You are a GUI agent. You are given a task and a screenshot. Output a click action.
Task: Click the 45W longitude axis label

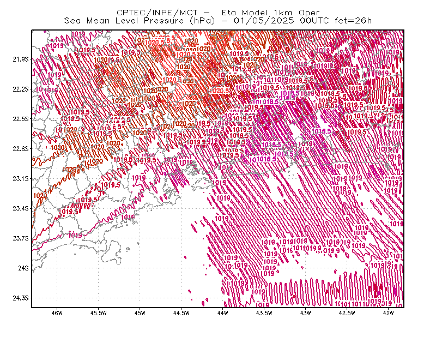pos(140,313)
